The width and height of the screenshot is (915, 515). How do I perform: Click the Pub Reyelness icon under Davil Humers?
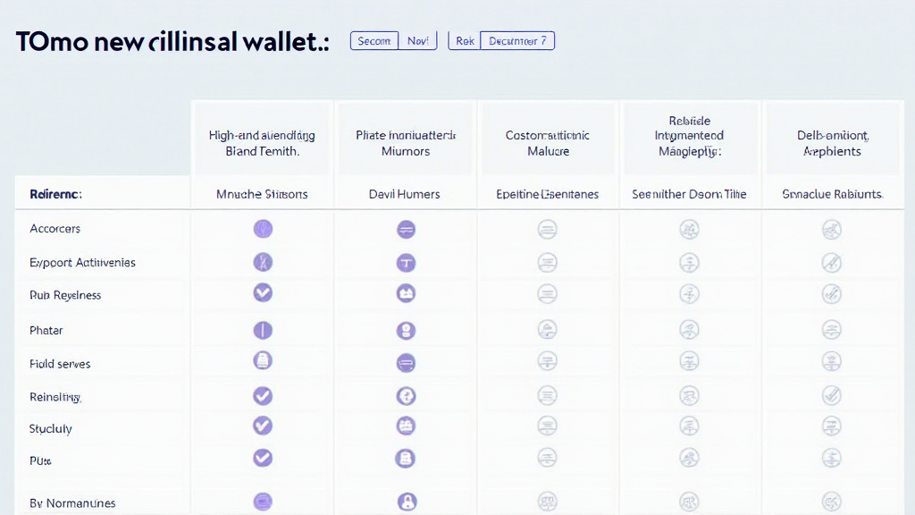coord(406,293)
